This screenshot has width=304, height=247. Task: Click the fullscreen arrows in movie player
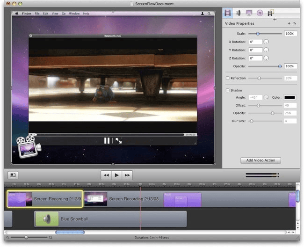click(x=118, y=141)
